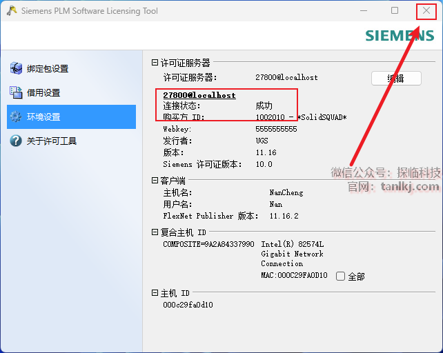The width and height of the screenshot is (443, 353).
Task: Collapse the 主机 ID section
Action: click(x=155, y=293)
